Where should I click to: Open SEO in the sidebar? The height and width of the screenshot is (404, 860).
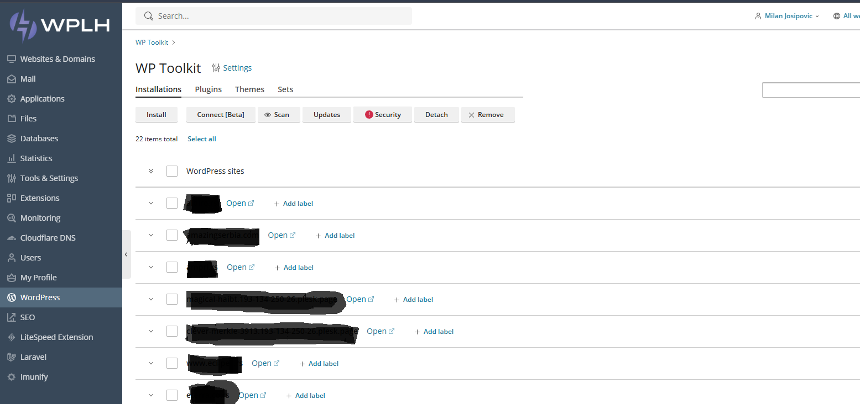61,317
